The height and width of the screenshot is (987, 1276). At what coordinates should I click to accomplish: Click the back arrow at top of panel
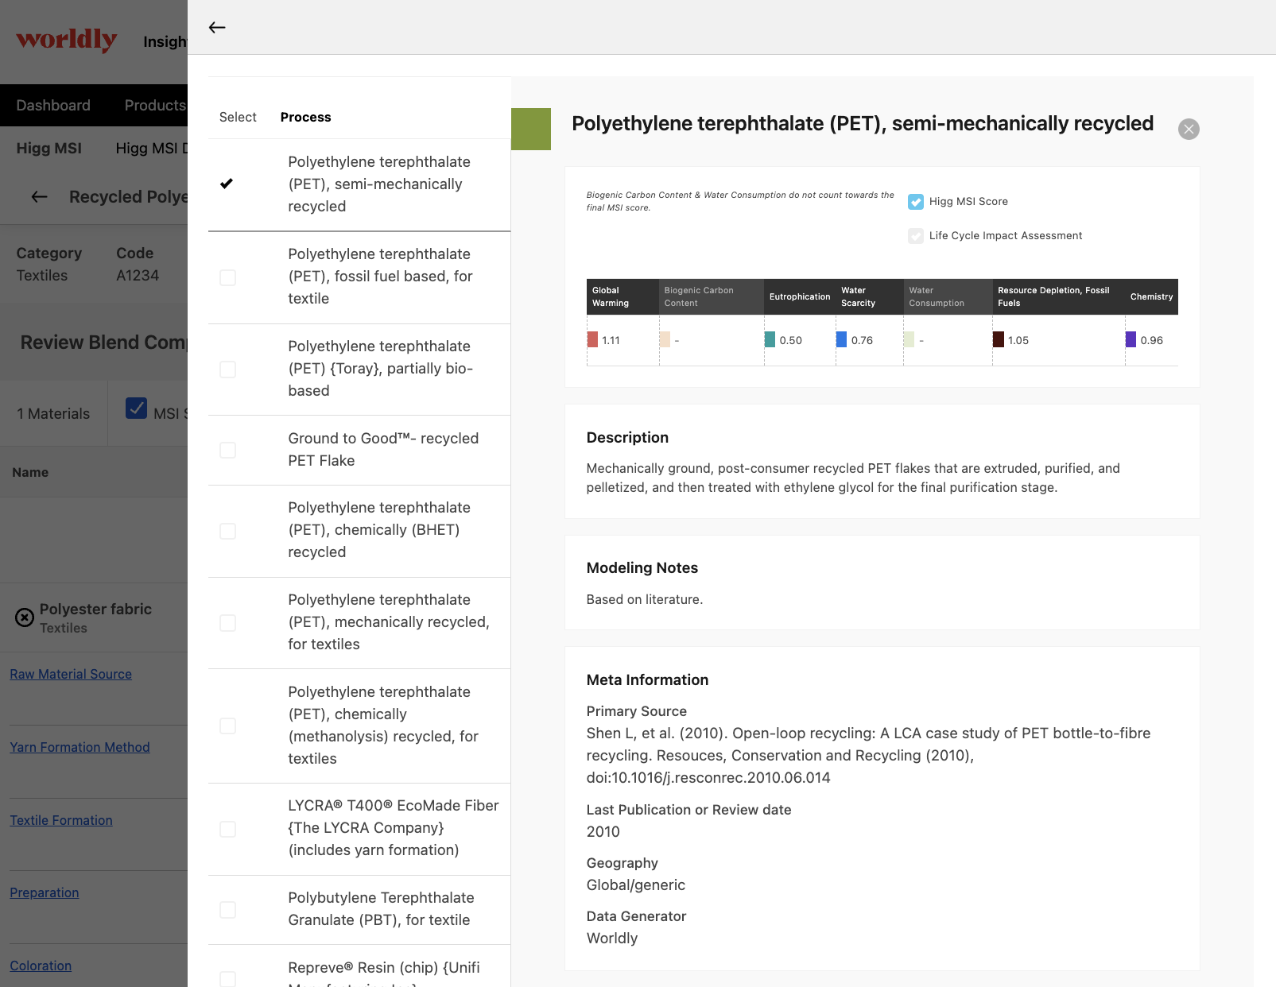[x=217, y=28]
